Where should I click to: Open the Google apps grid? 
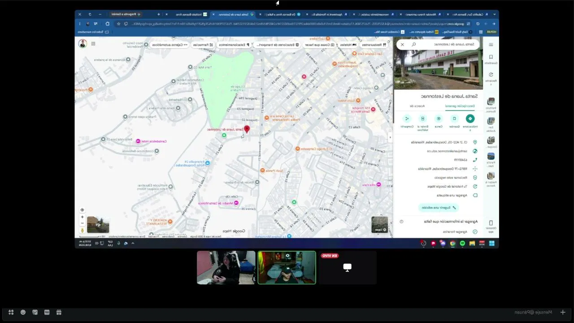click(93, 44)
